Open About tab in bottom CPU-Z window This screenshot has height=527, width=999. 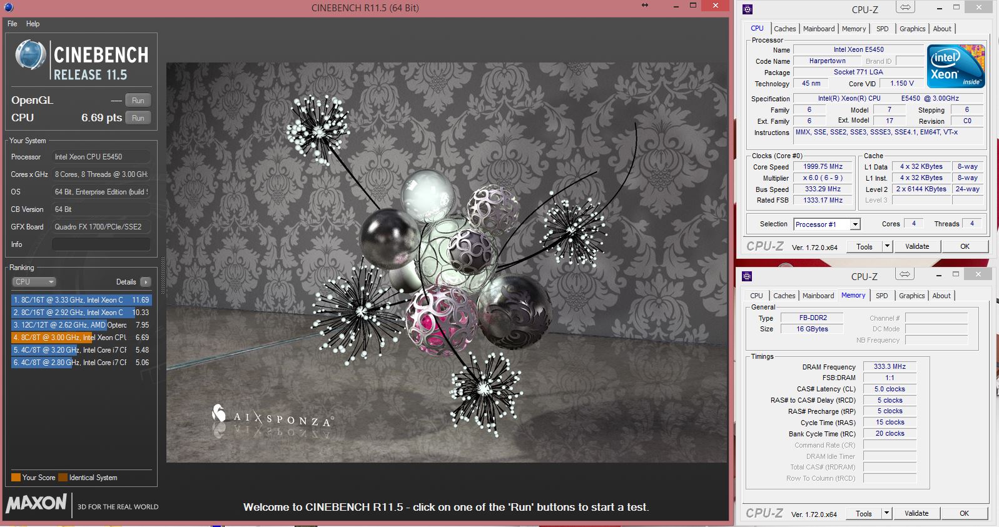(x=941, y=296)
